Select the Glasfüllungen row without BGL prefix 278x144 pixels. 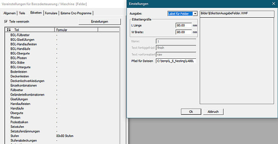coord(62,99)
